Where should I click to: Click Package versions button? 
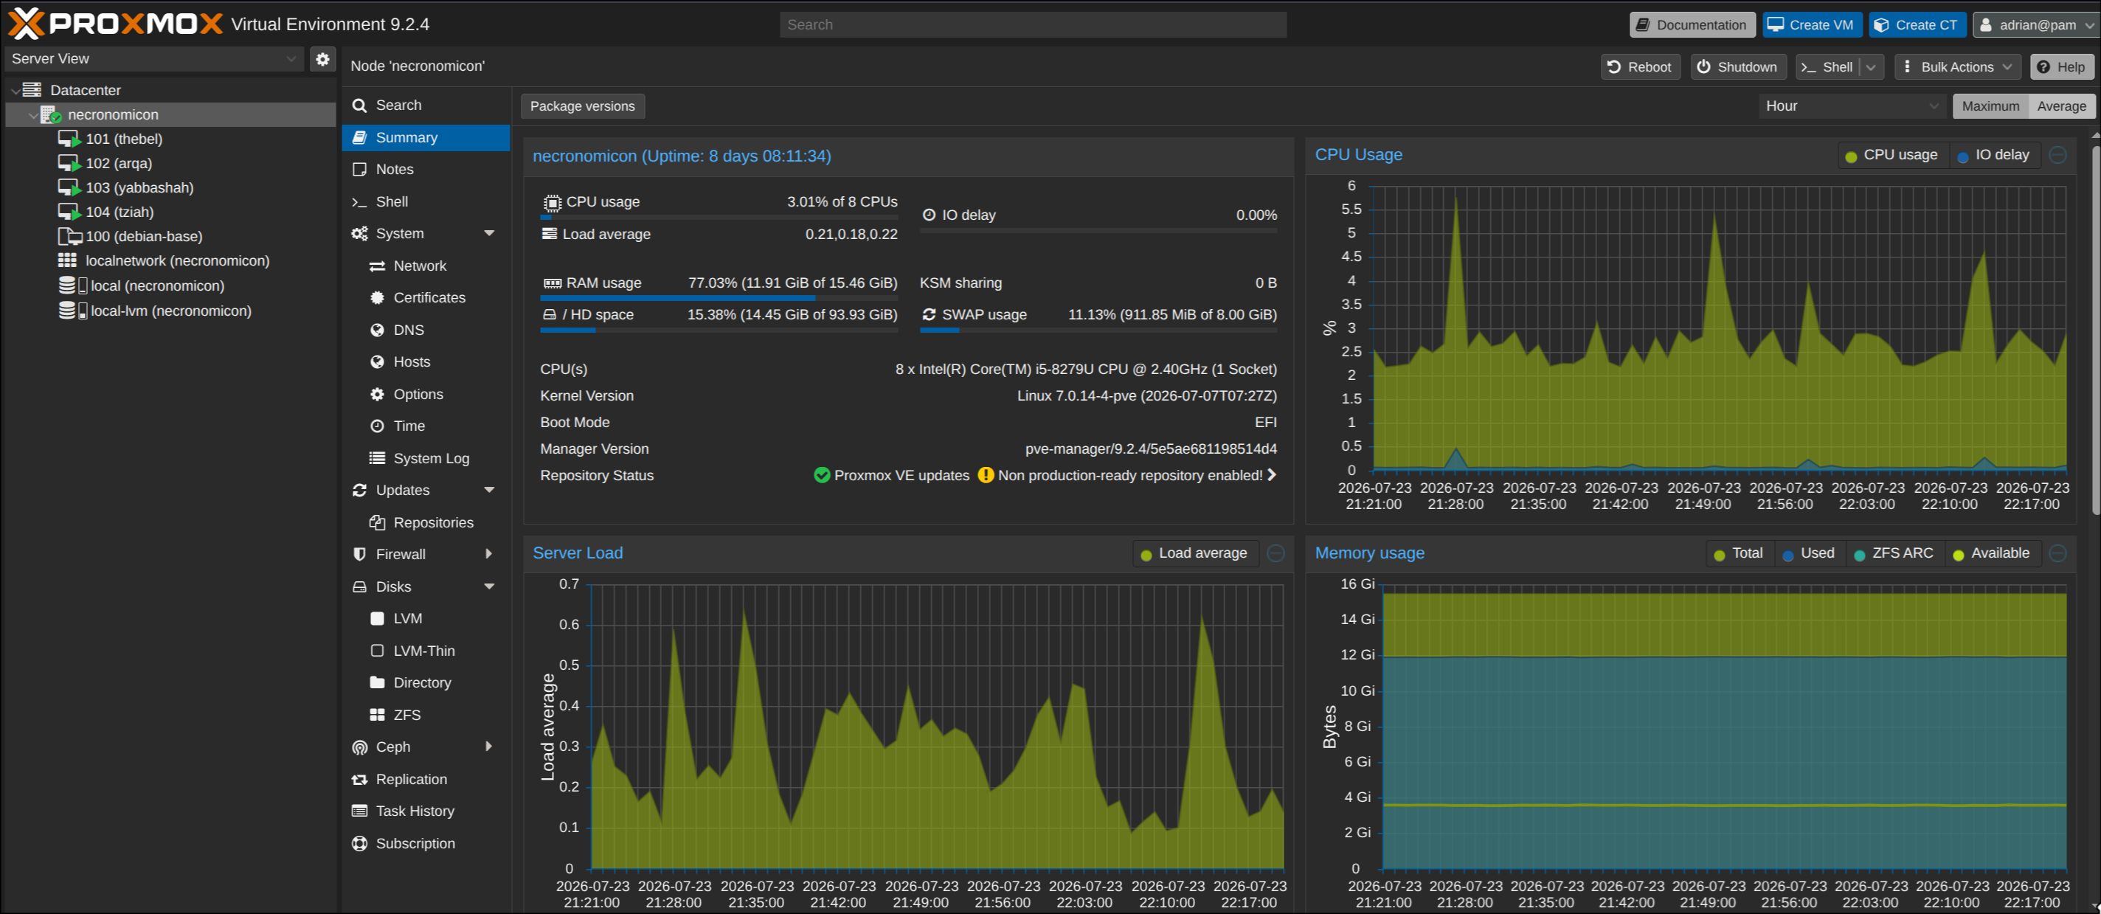tap(582, 106)
